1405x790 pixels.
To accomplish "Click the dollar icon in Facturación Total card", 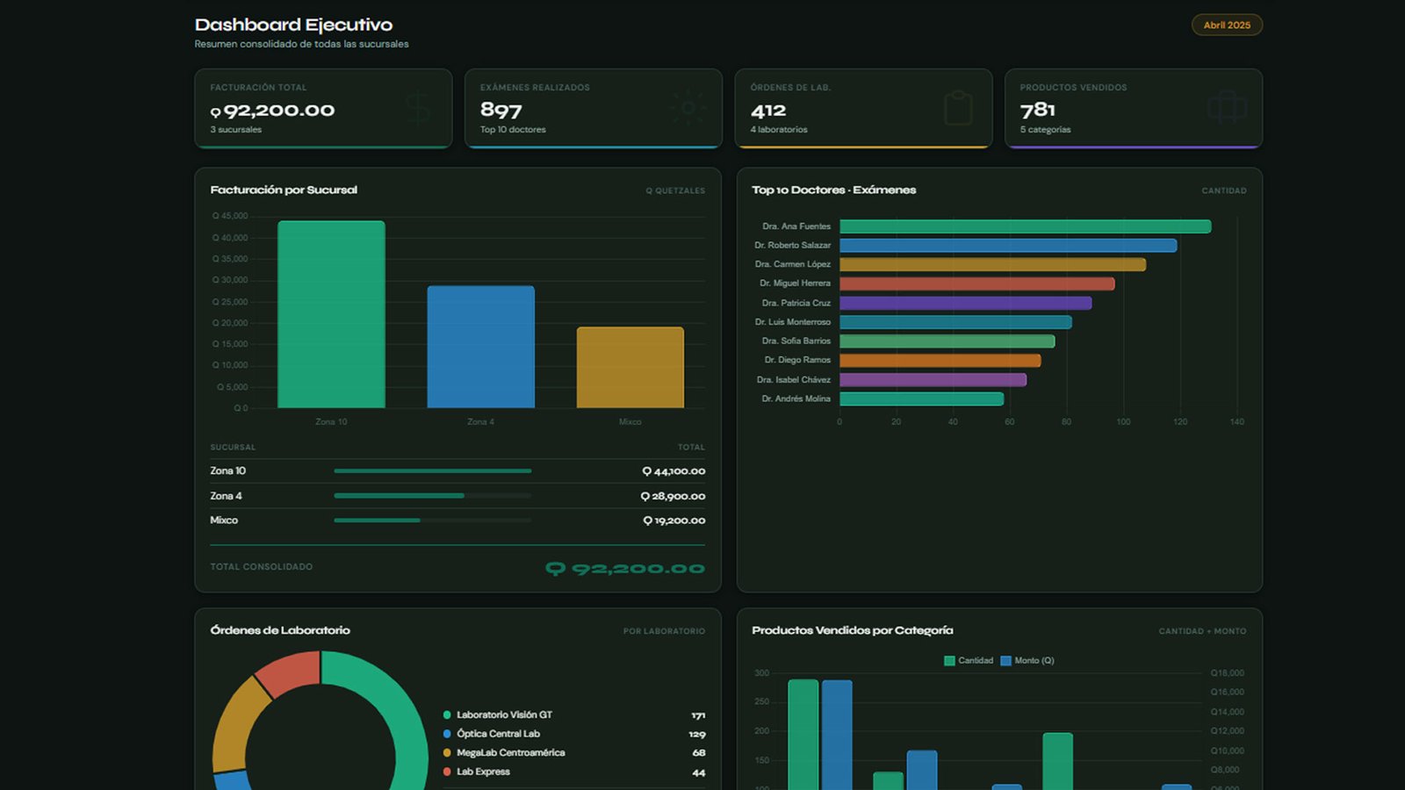I will [418, 108].
